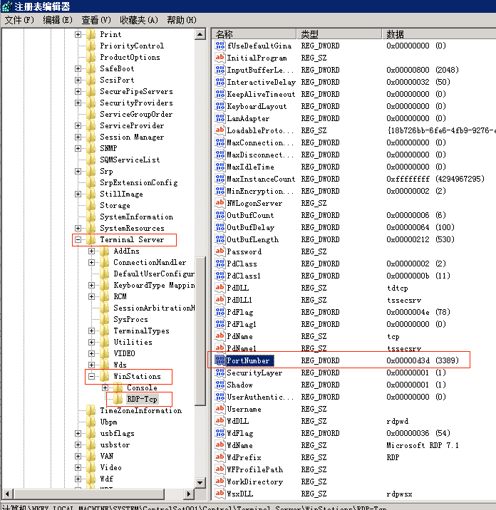Open the 收藏夹(A) menu

[138, 20]
